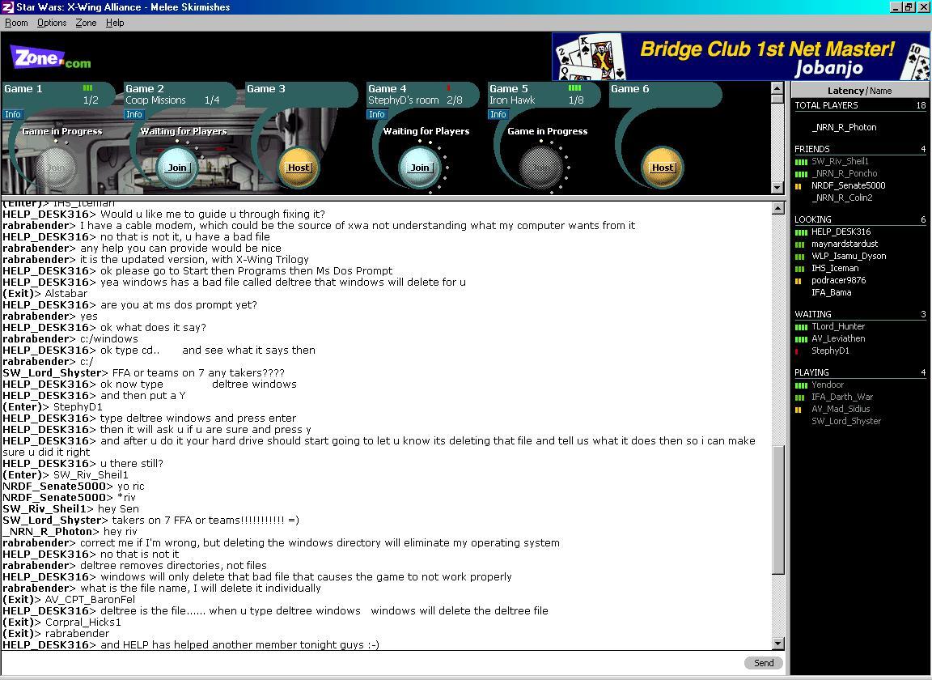Click Game 1 latency indicator
The image size is (932, 680).
coord(88,88)
